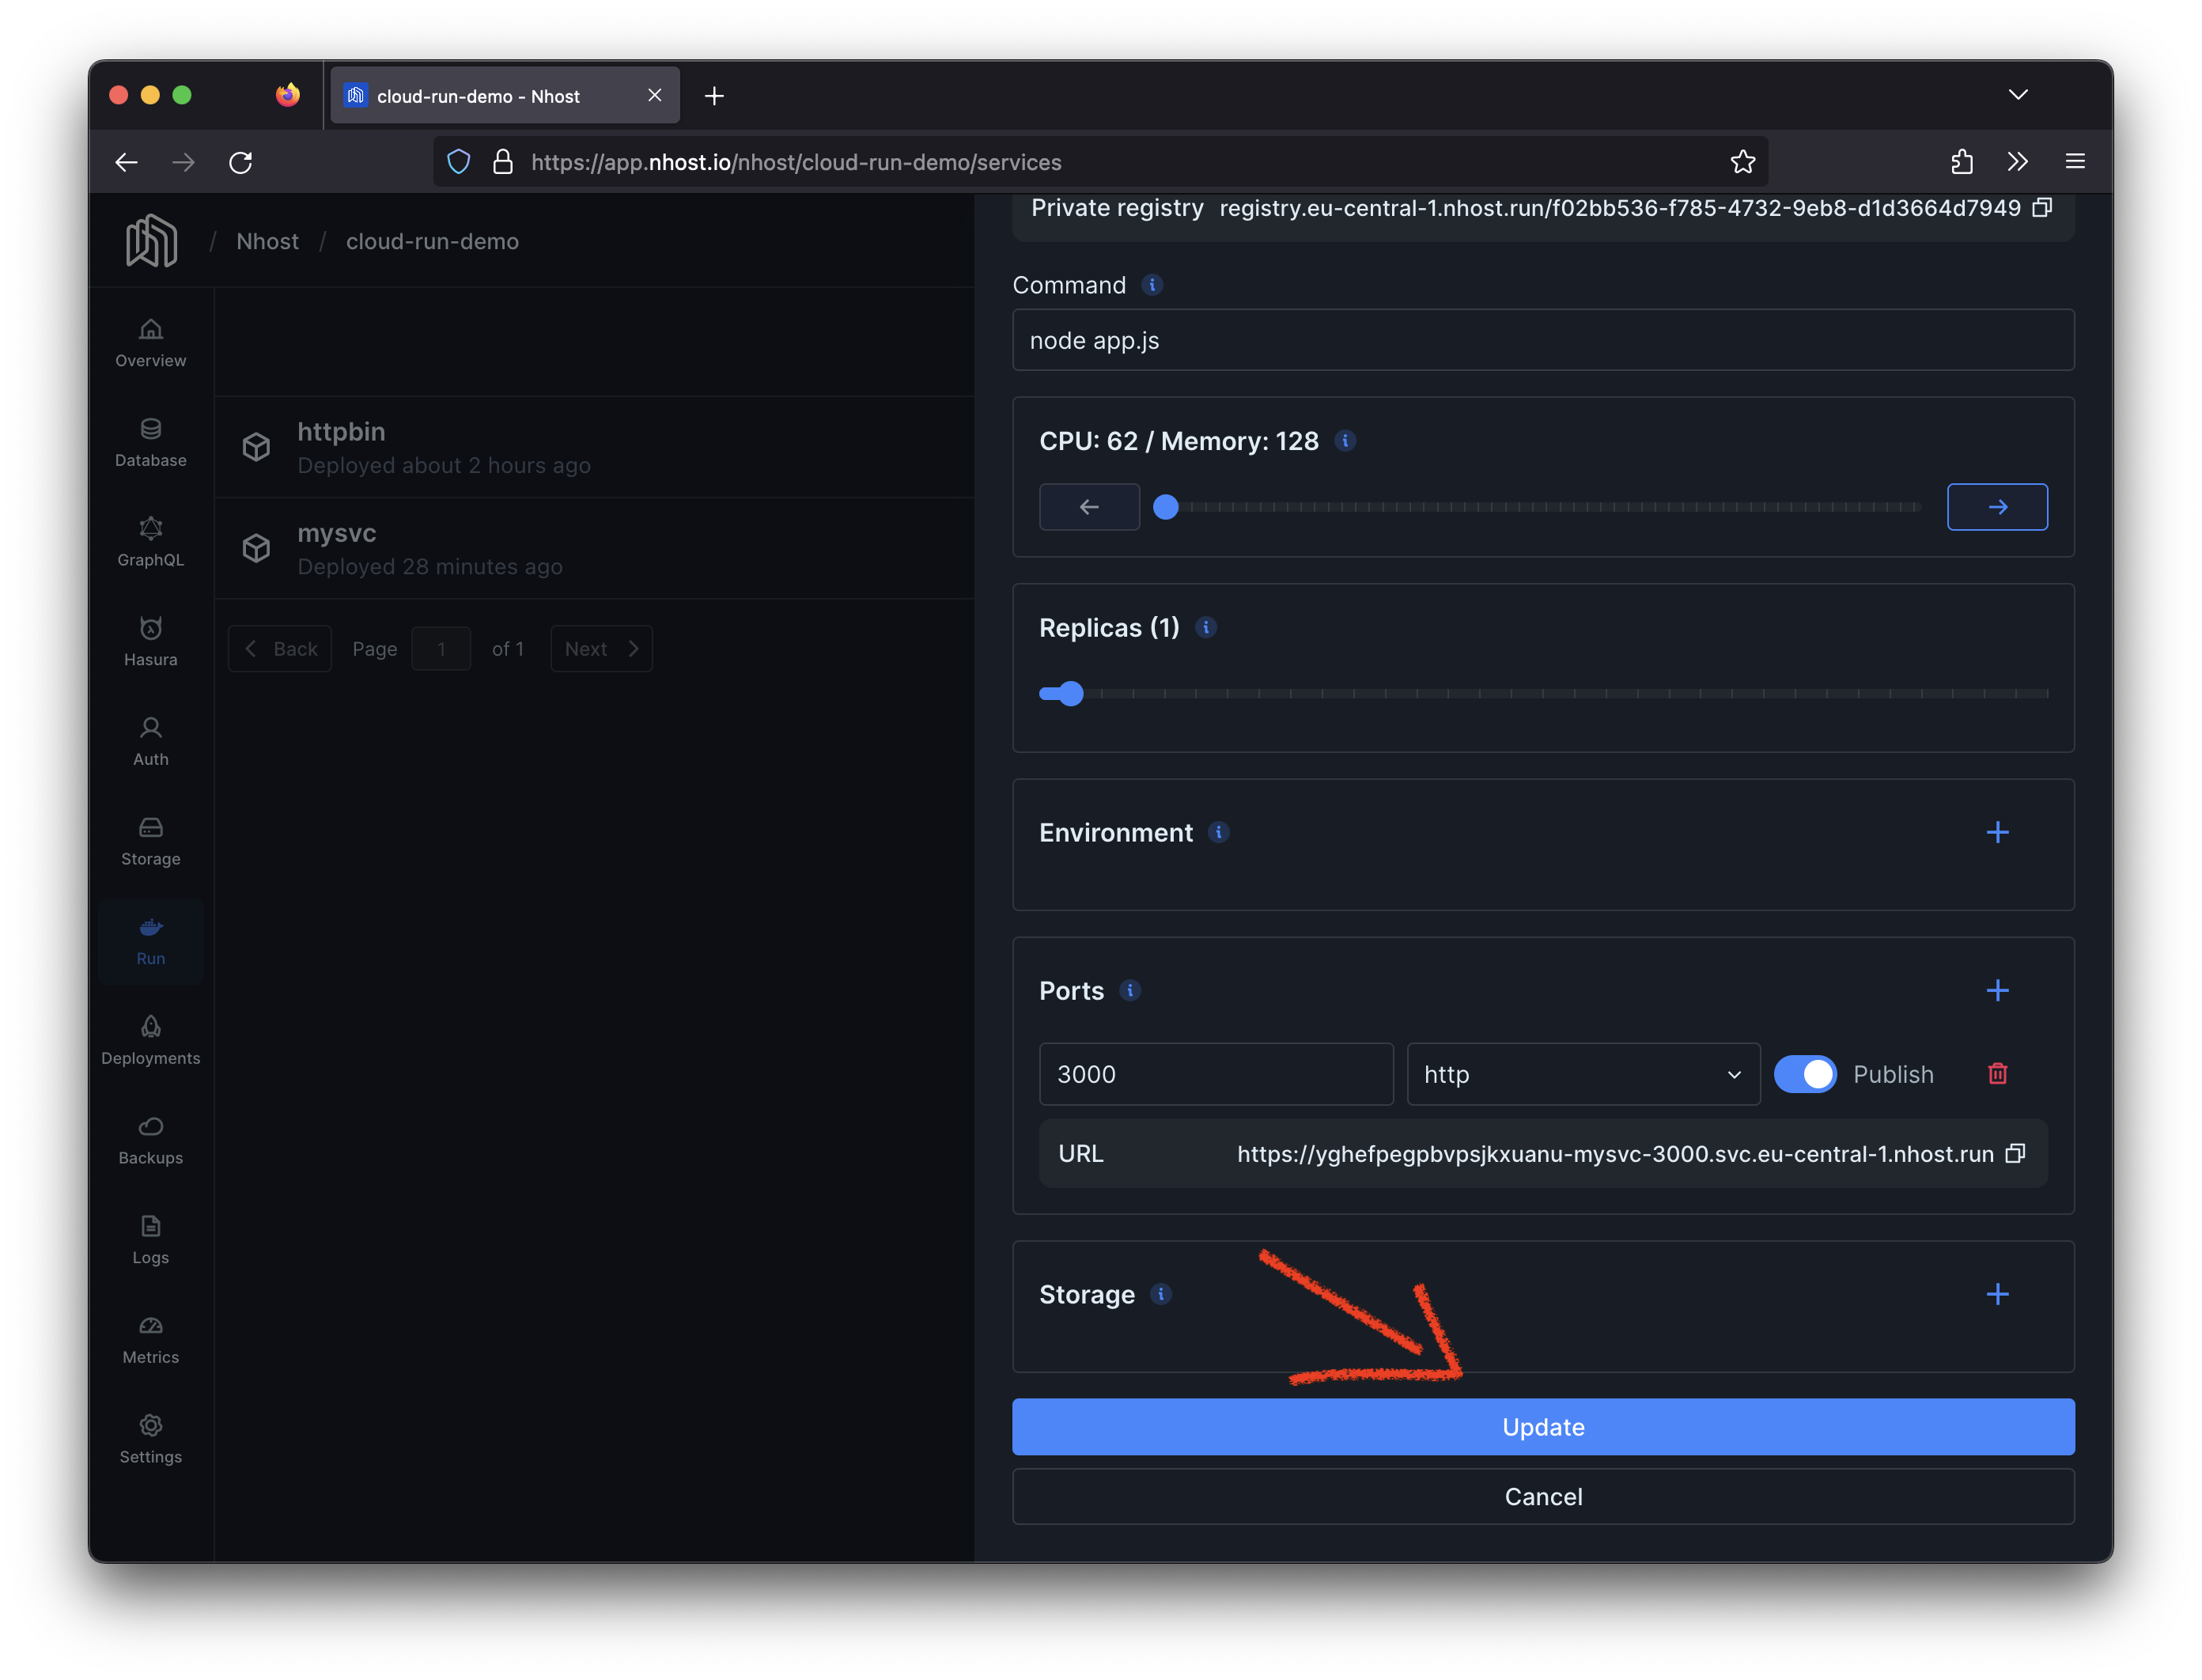Viewport: 2202px width, 1680px height.
Task: Open the GraphQL sidebar icon
Action: coord(150,541)
